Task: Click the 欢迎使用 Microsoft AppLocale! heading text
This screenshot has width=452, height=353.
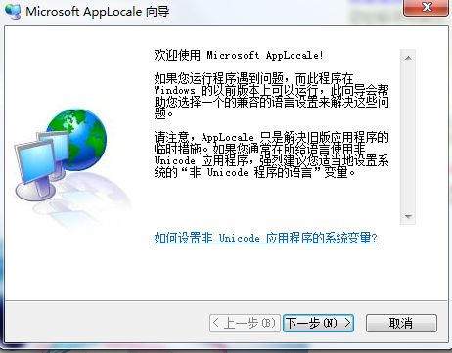Action: tap(239, 55)
